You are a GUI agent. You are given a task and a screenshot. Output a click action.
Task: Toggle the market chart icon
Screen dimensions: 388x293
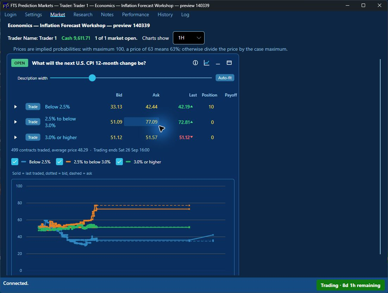(x=207, y=63)
